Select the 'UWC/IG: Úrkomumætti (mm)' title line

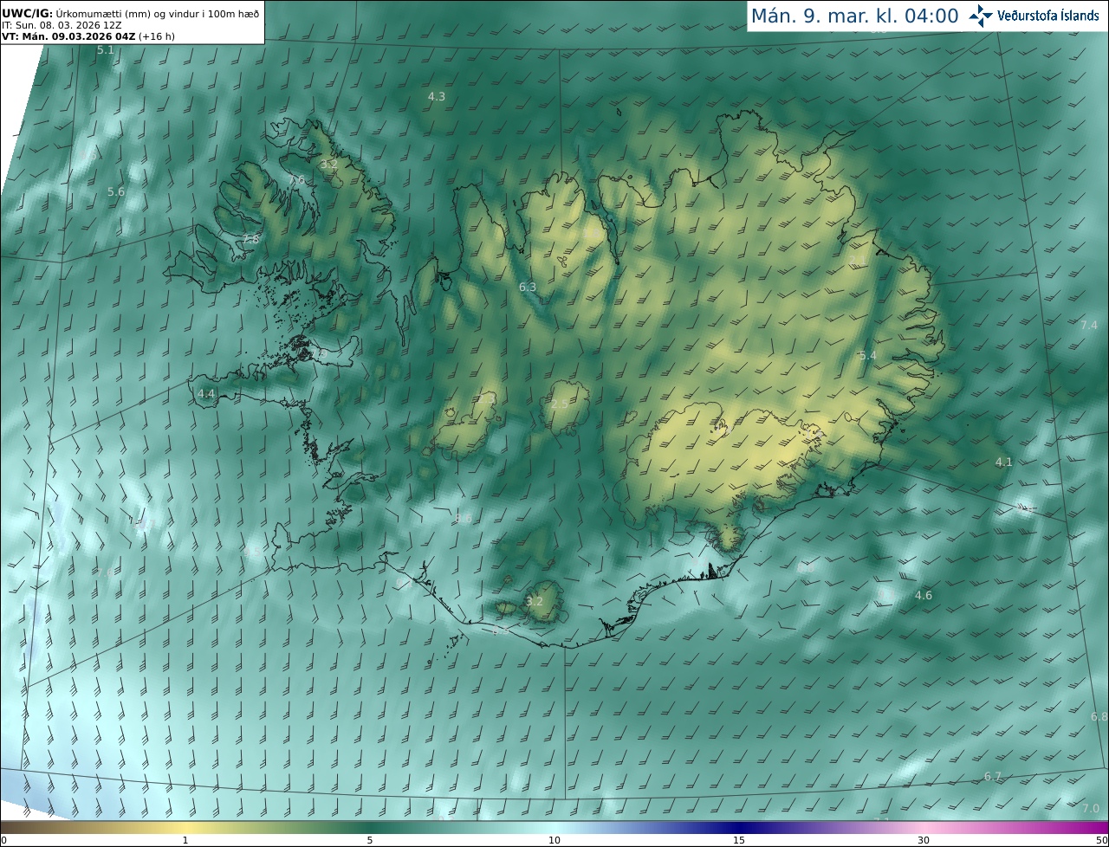[130, 13]
